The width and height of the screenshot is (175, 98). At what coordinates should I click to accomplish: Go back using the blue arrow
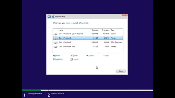[49, 17]
